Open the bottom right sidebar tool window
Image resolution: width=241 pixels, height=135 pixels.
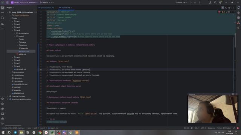[238, 28]
